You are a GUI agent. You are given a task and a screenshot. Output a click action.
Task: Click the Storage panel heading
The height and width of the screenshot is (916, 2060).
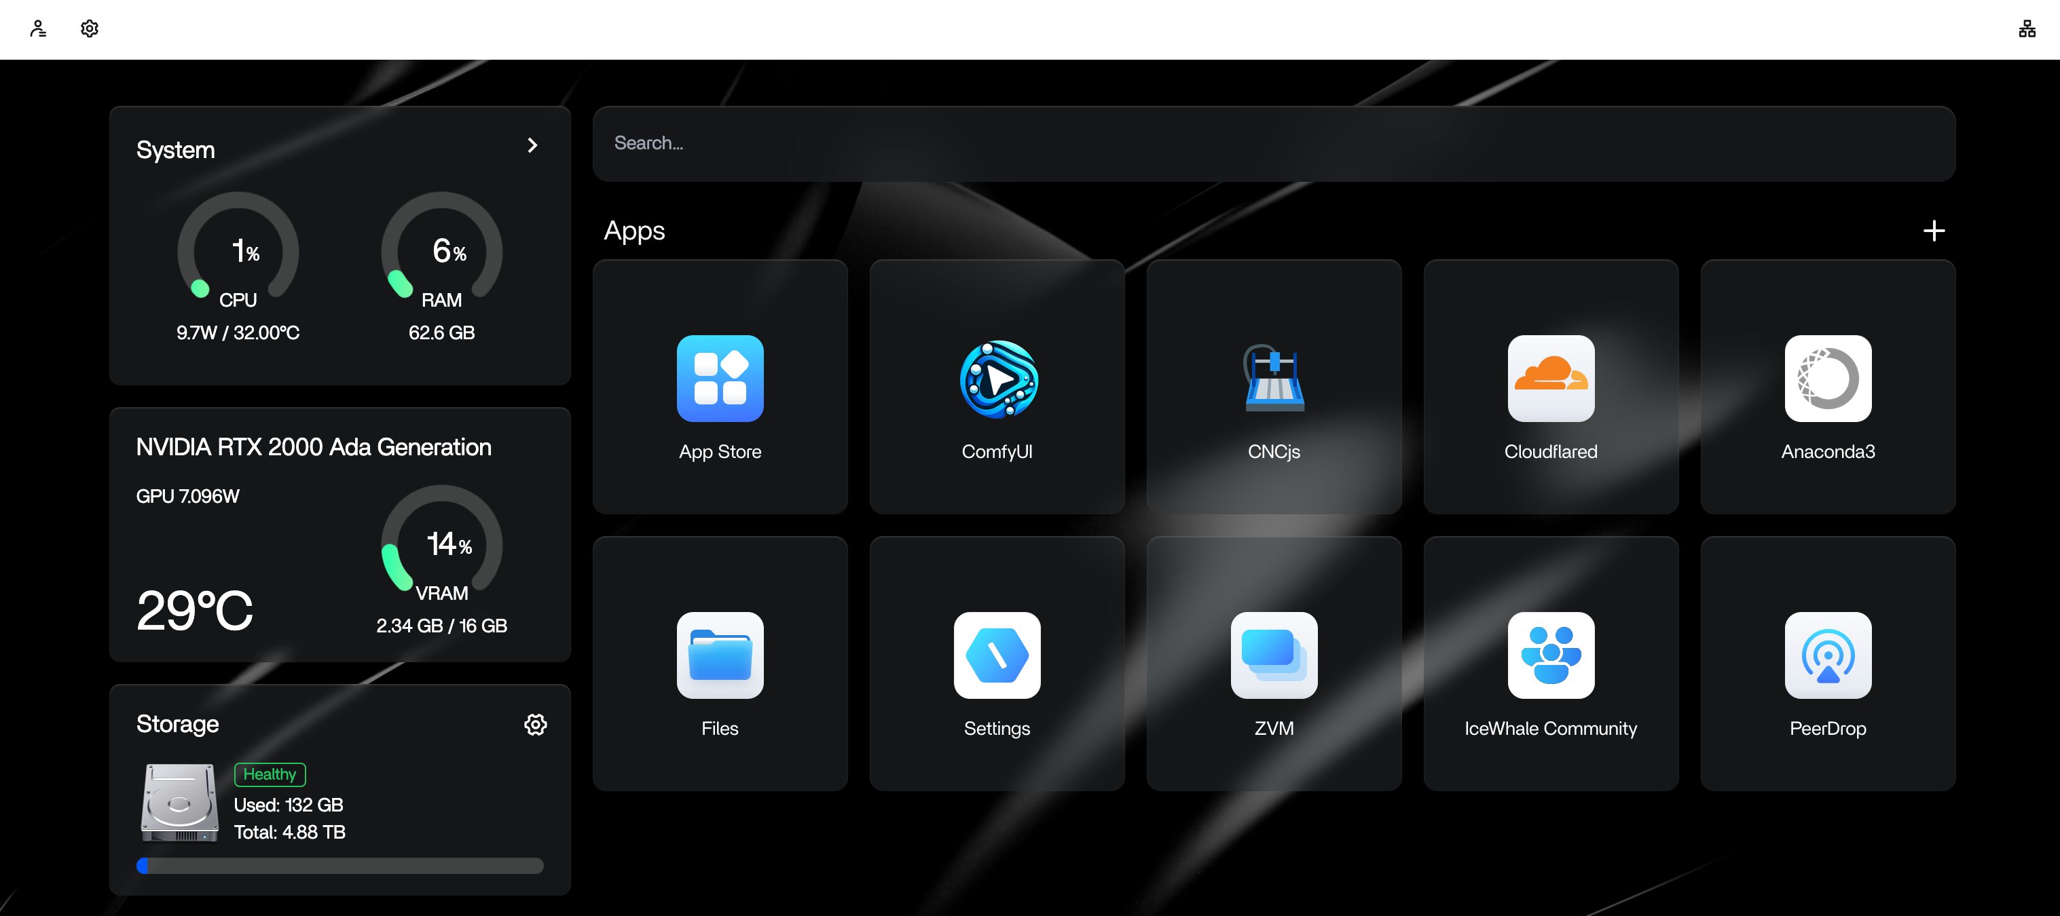pos(177,724)
